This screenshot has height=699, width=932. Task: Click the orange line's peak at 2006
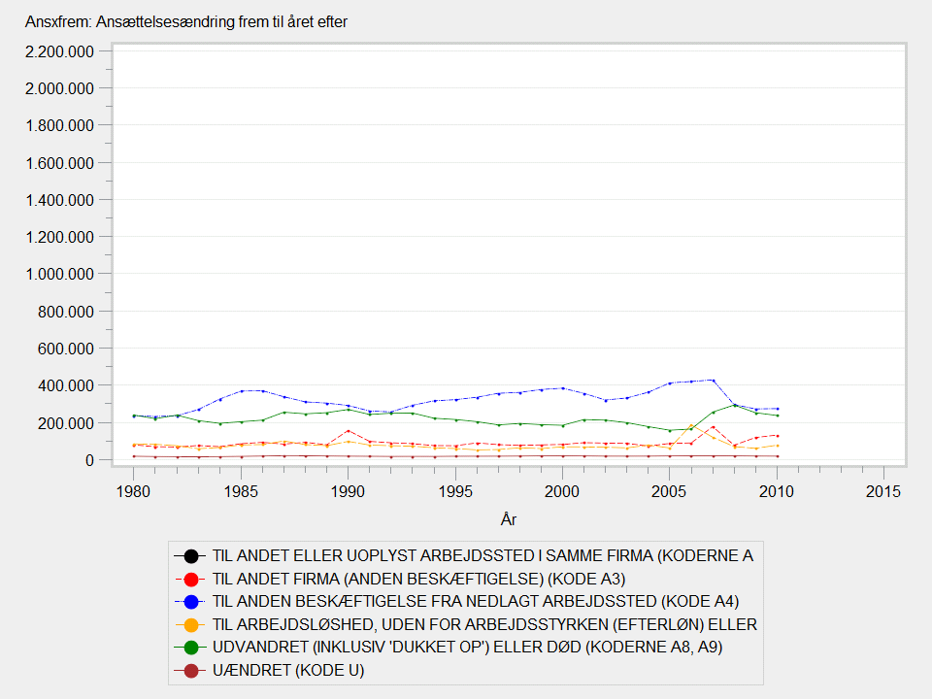[x=691, y=425]
